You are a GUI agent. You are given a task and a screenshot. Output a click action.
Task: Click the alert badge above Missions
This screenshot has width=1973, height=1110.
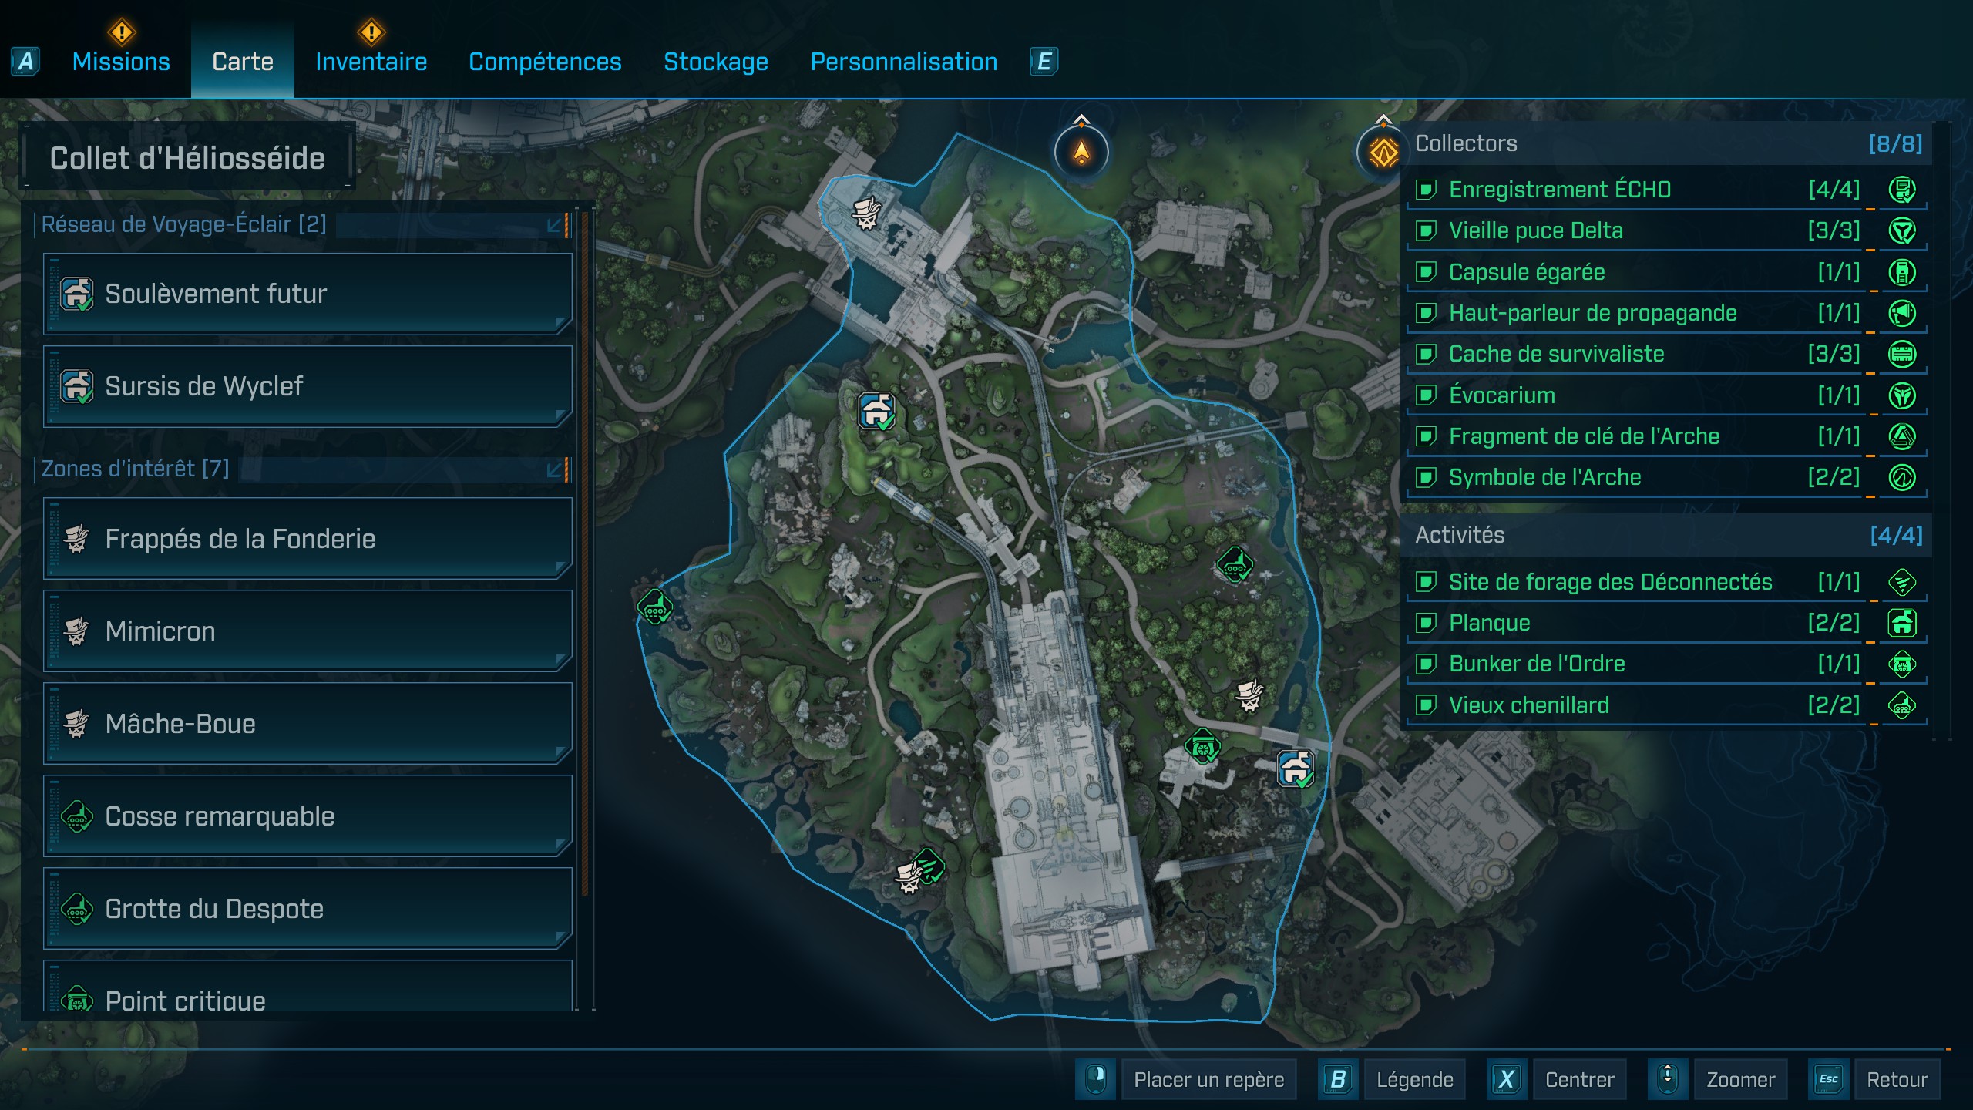122,32
